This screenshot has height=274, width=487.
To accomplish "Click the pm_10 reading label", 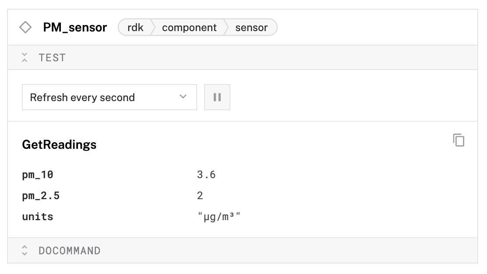I will [x=38, y=175].
